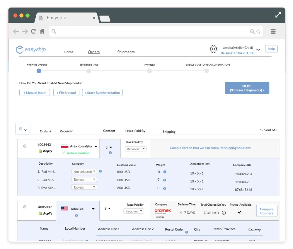
Task: Click the Help button
Action: coord(271,49)
